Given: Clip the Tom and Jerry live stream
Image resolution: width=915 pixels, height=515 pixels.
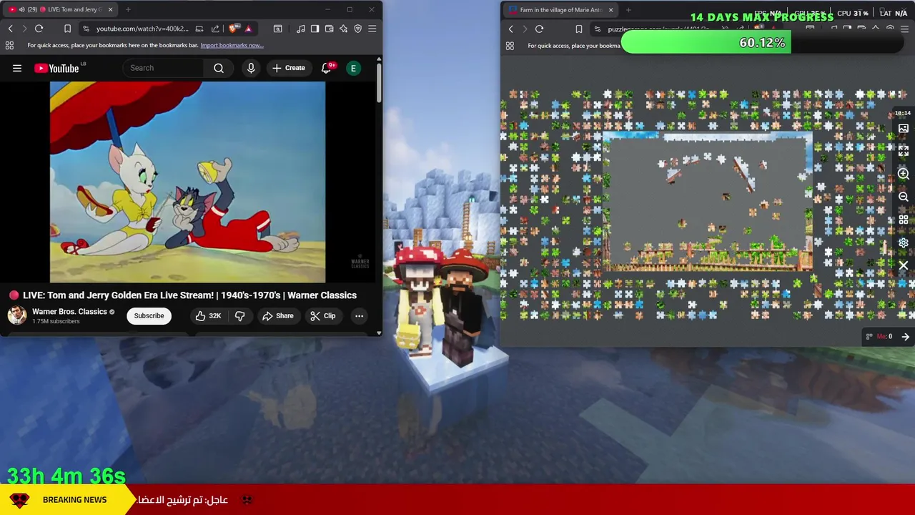Looking at the screenshot, I should (x=322, y=315).
